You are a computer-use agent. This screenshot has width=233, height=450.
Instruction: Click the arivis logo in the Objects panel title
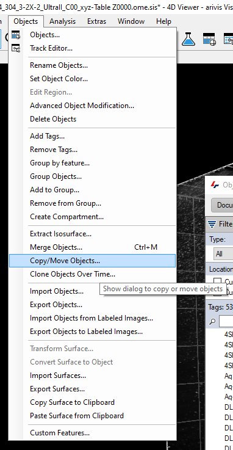tap(215, 184)
